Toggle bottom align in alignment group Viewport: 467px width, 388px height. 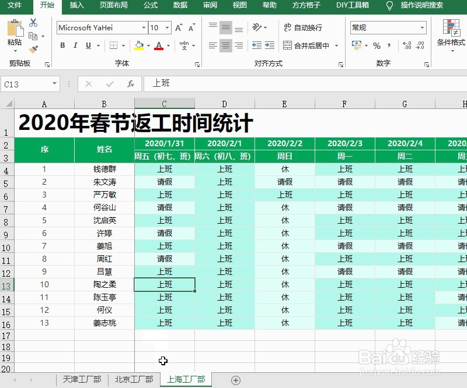click(x=239, y=27)
